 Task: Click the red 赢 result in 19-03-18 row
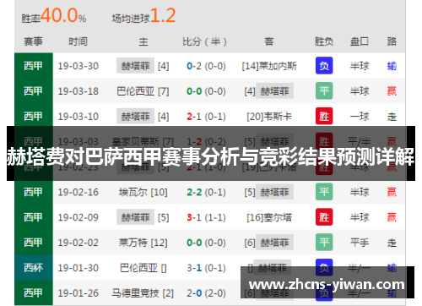pos(392,91)
